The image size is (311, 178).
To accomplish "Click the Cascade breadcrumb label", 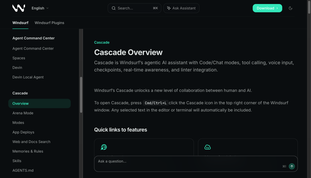I will pyautogui.click(x=102, y=42).
